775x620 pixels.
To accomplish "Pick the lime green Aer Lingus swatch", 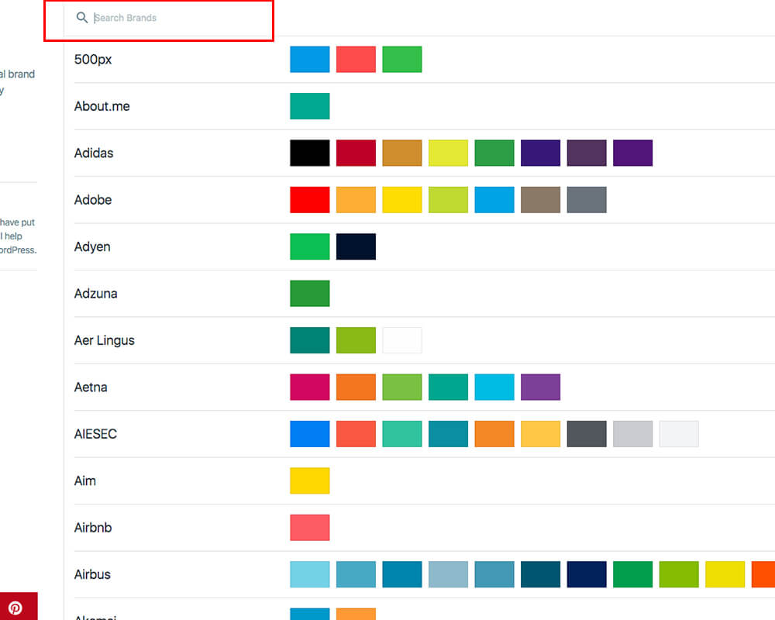I will [x=356, y=340].
